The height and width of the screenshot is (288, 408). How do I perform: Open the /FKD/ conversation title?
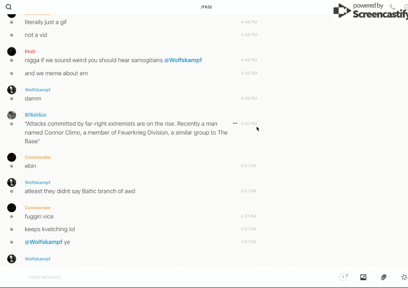206,7
